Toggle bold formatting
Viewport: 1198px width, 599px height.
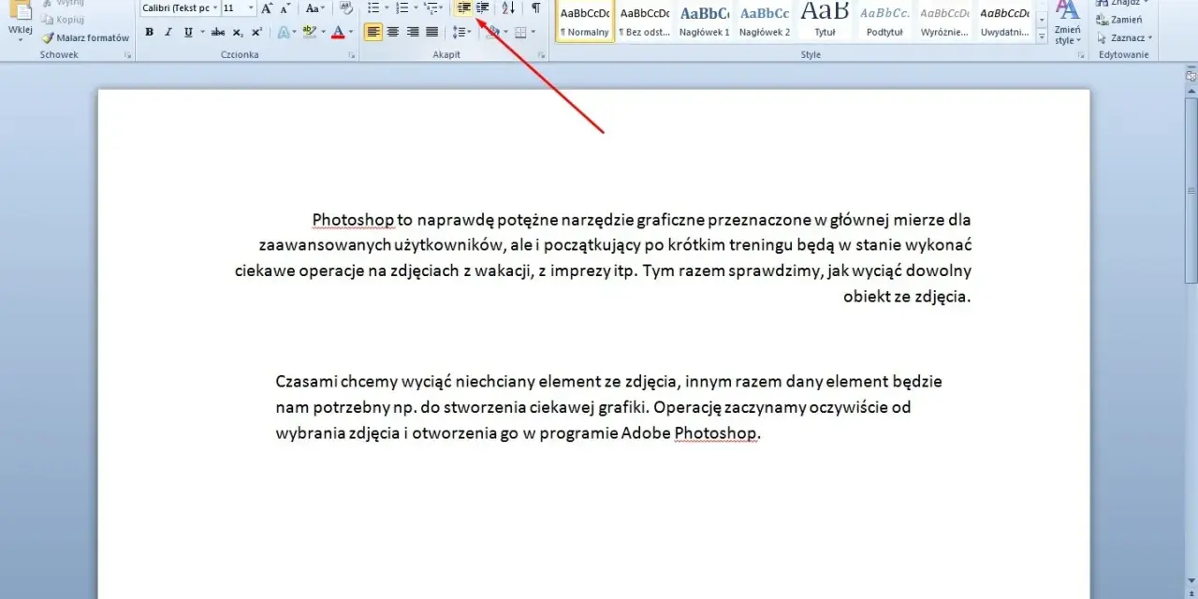(x=149, y=32)
